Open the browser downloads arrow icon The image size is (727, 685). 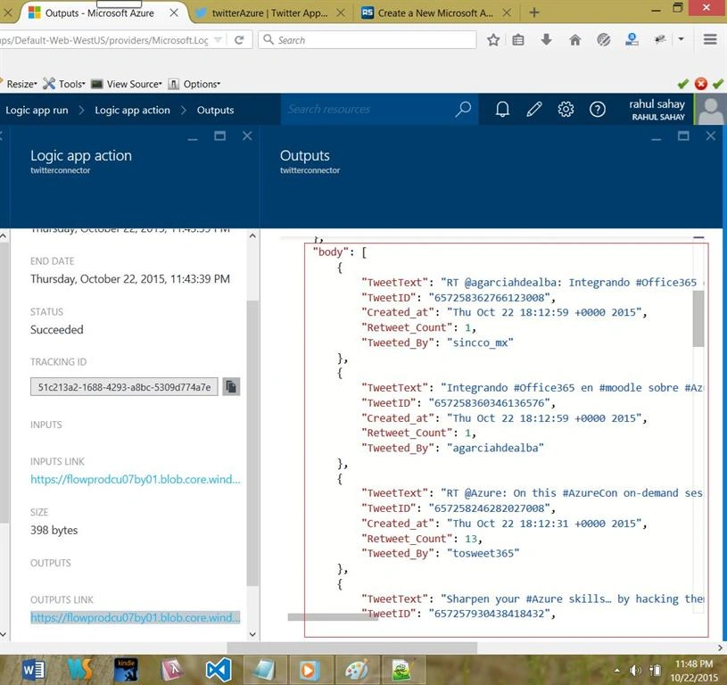546,40
